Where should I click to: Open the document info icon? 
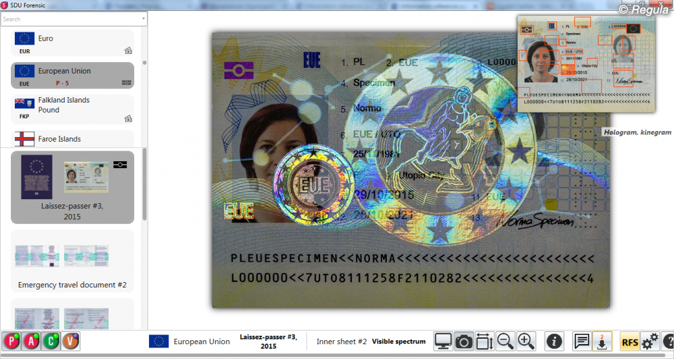tap(554, 341)
